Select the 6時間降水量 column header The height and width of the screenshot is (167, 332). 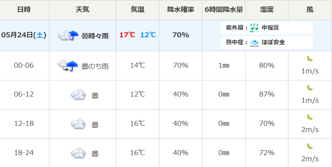point(224,10)
